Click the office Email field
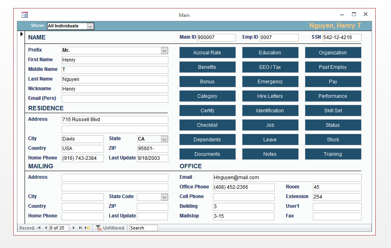The height and width of the screenshot is (248, 391). click(x=287, y=178)
